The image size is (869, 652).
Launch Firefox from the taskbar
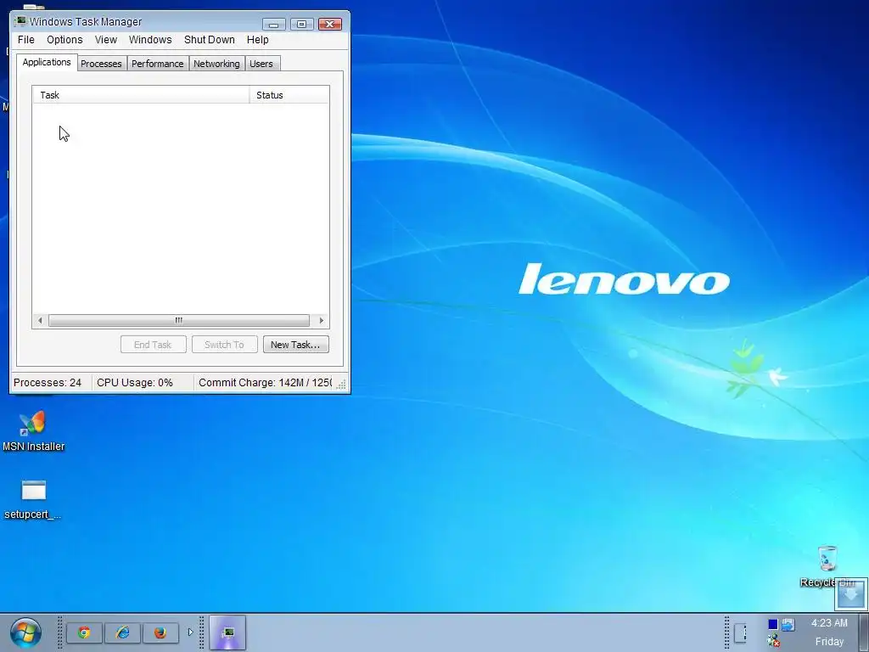pyautogui.click(x=160, y=632)
